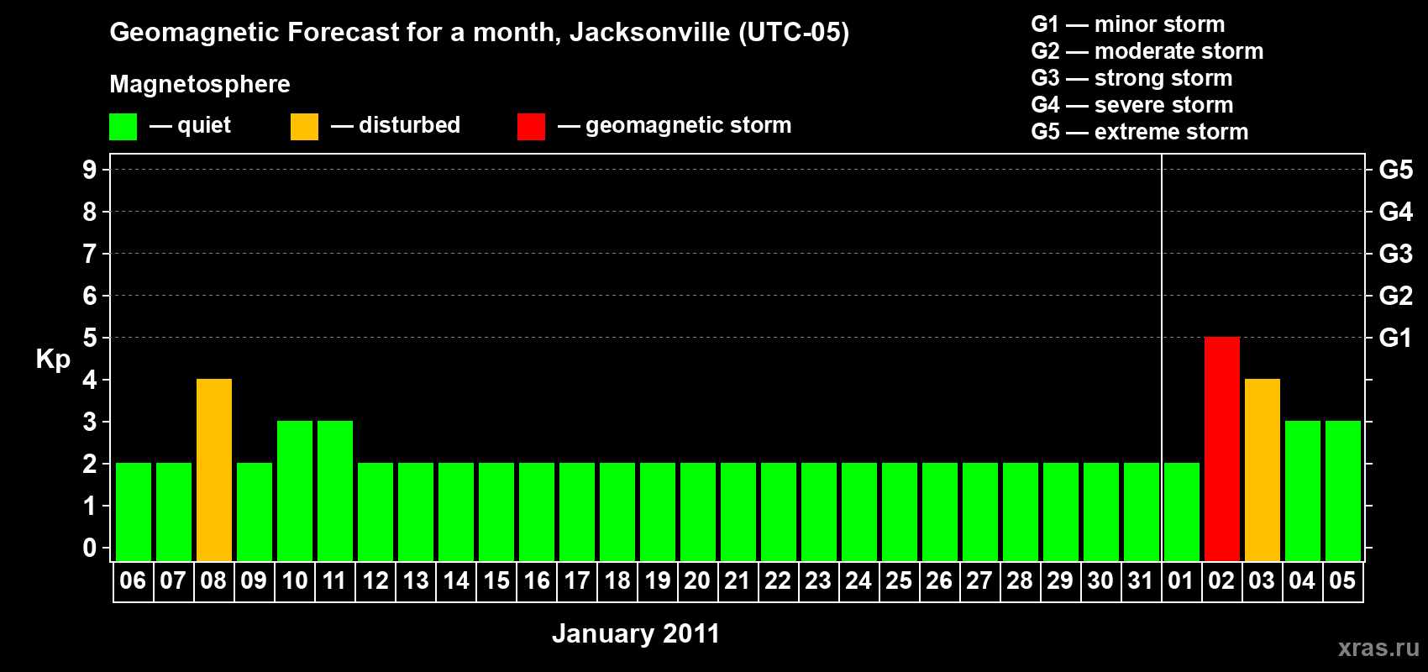Click the date cell '02'
The image size is (1428, 672).
click(x=1221, y=581)
